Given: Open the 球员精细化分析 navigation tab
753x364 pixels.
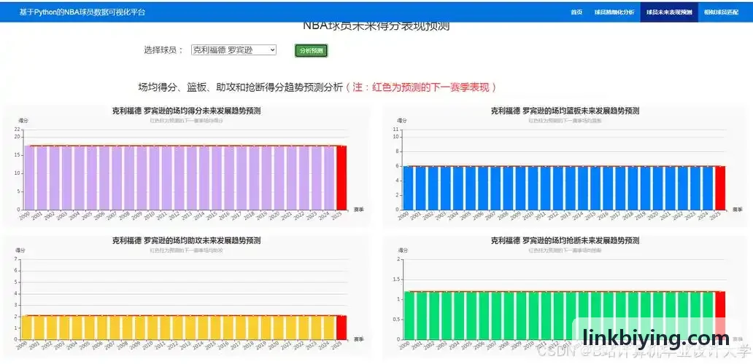Looking at the screenshot, I should [614, 12].
